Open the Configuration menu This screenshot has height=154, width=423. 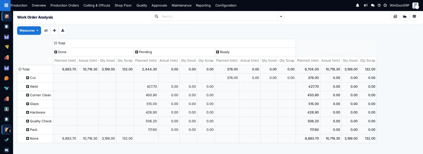226,5
